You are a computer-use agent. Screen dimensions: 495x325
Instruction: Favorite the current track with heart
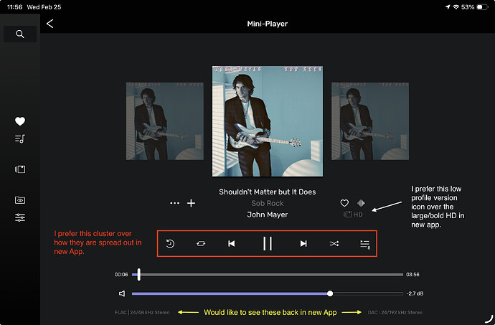(x=344, y=203)
